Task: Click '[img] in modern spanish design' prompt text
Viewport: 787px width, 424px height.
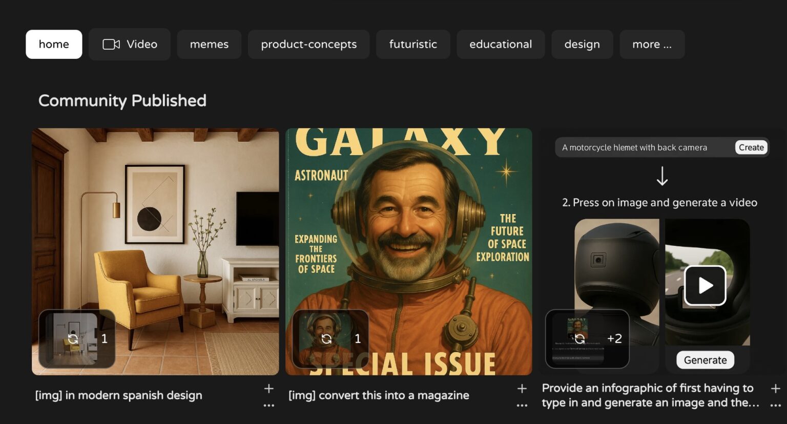Action: 118,395
